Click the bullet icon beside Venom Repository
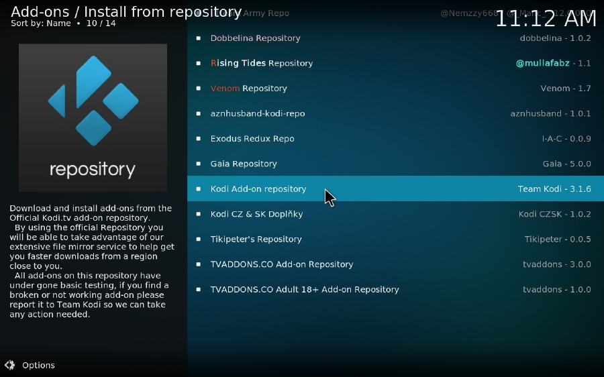 (199, 88)
